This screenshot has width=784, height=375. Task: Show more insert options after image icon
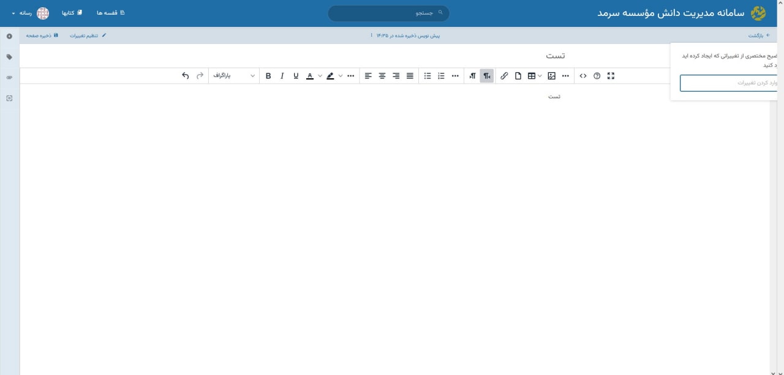(565, 76)
